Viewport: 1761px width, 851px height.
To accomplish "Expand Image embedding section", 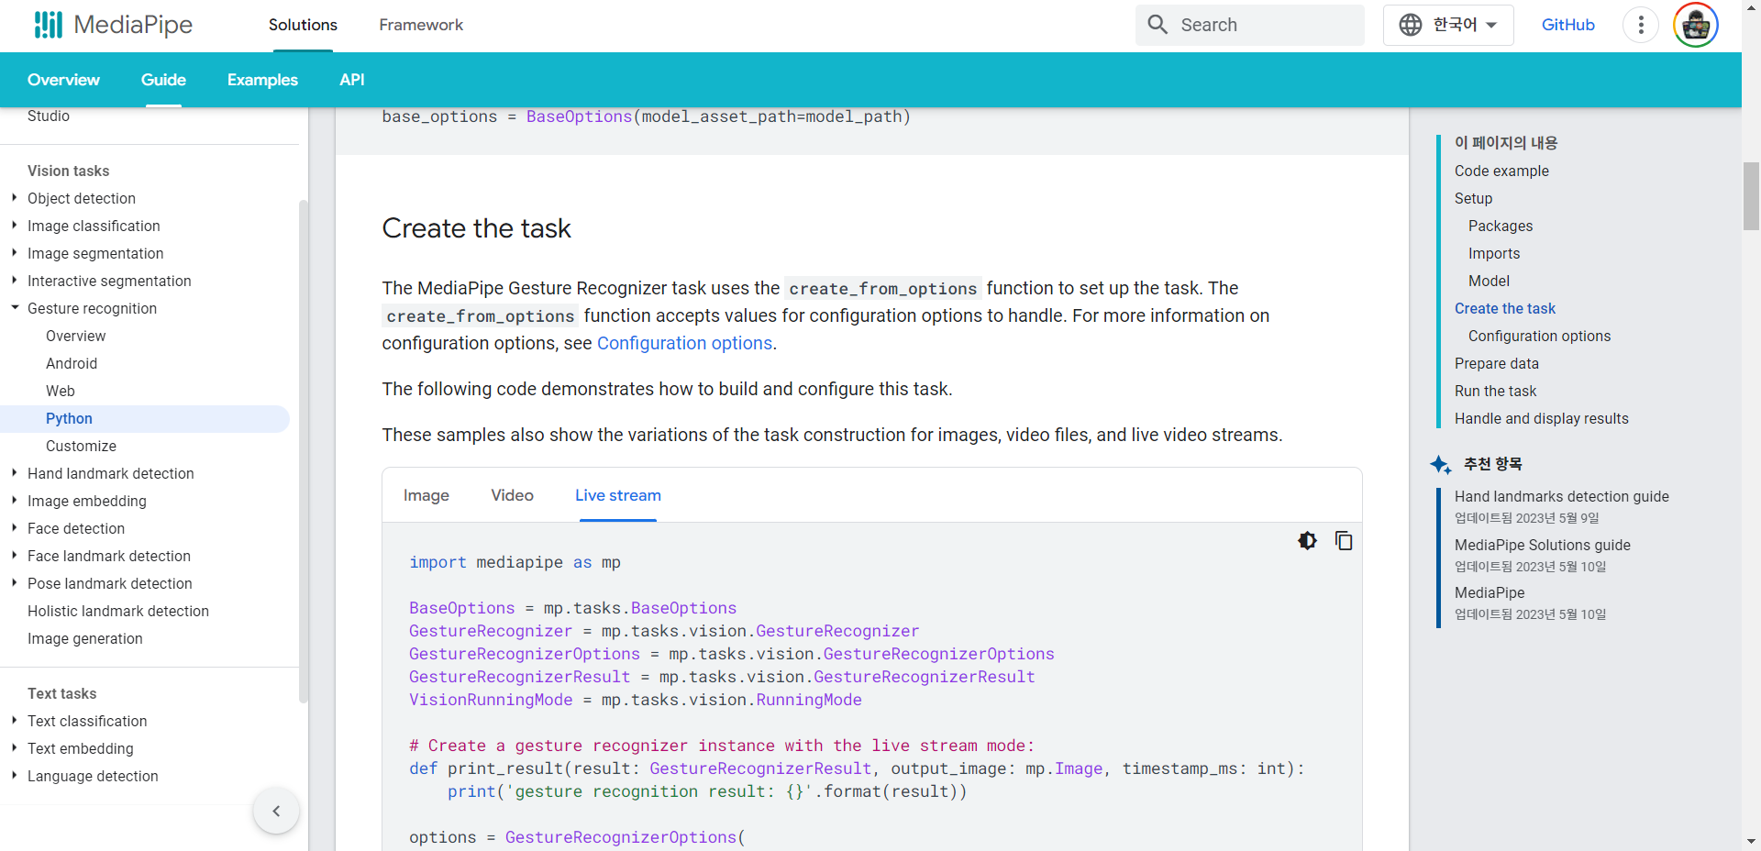I will 14,500.
